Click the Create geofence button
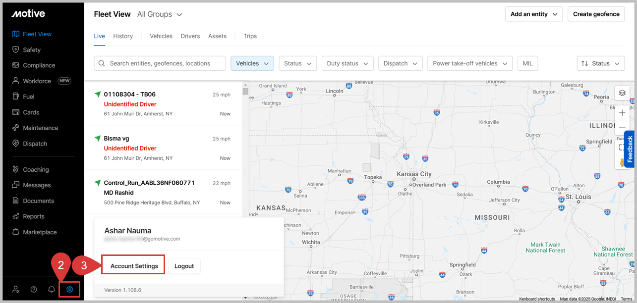Screen dimensions: 637x303 pyautogui.click(x=596, y=14)
